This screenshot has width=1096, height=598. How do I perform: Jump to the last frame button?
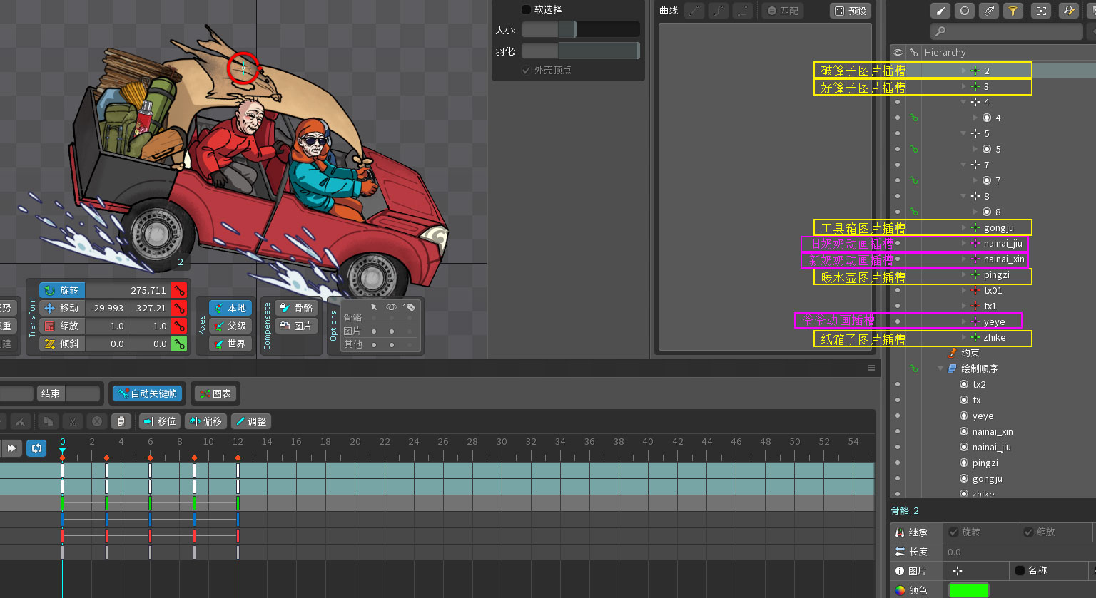point(12,448)
